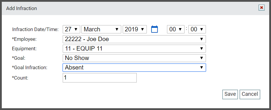Expand the March month dropdown
The height and width of the screenshot is (110, 271).
[x=101, y=29]
